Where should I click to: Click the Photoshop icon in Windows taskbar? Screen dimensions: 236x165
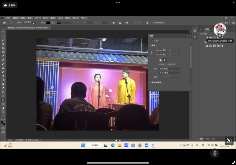[x=153, y=145]
